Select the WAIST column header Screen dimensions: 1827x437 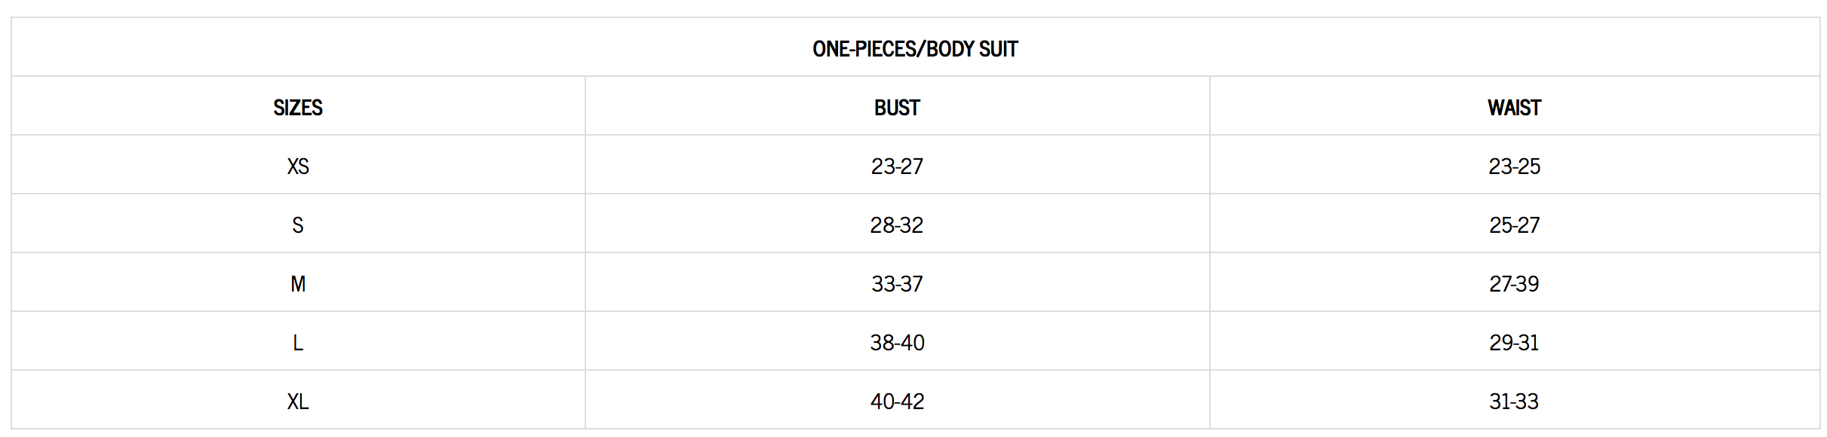1514,108
